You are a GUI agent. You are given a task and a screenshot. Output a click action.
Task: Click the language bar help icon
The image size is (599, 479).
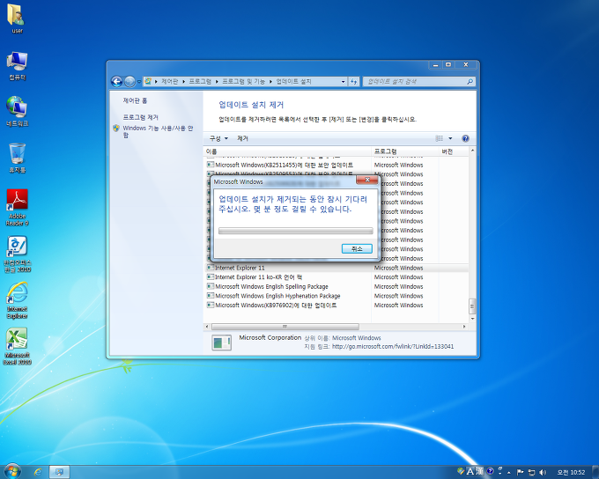[x=490, y=471]
